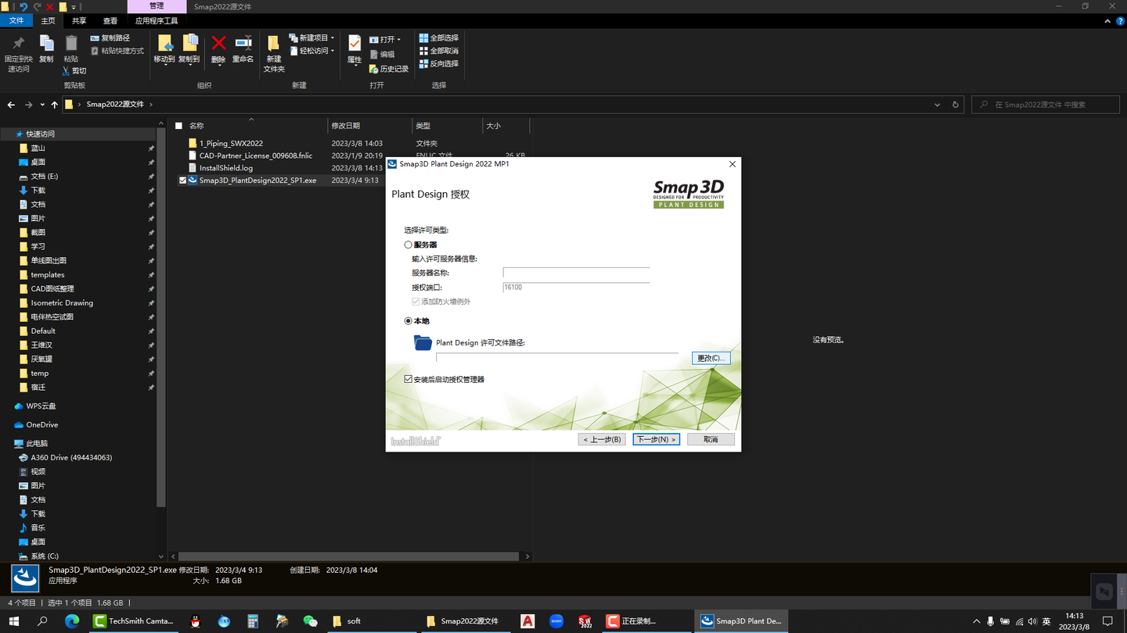
Task: Click the Rename icon in ribbon
Action: click(x=243, y=47)
